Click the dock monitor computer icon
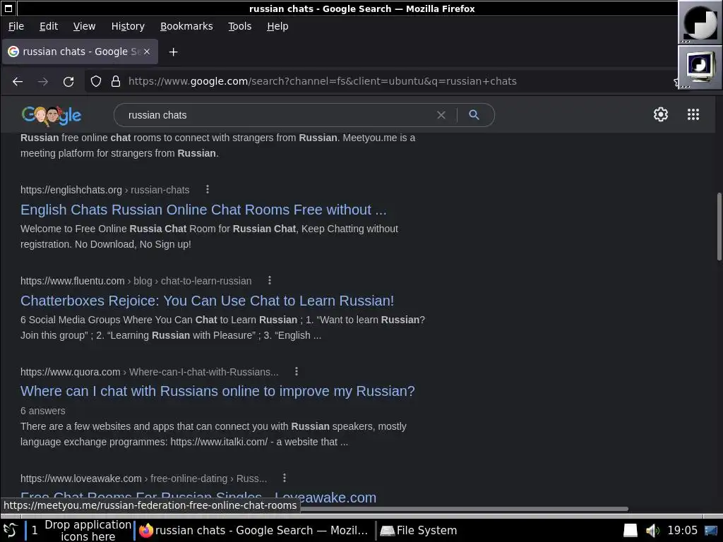Screen dimensions: 723x542 [x=700, y=67]
